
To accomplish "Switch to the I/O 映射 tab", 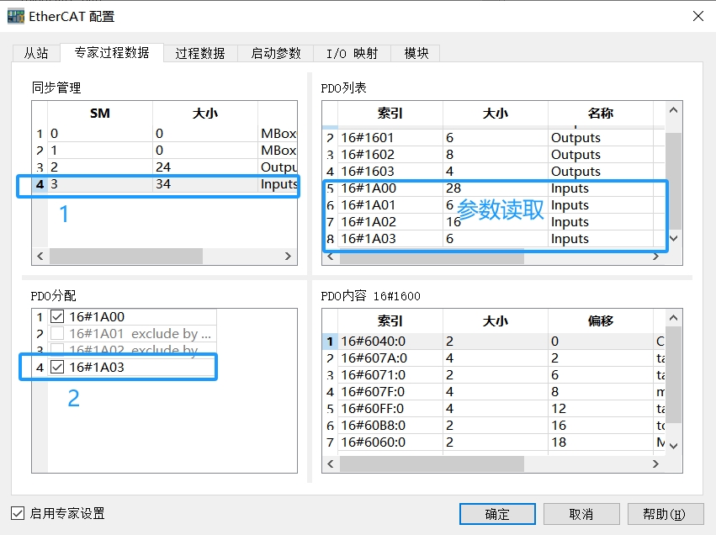I will click(352, 53).
